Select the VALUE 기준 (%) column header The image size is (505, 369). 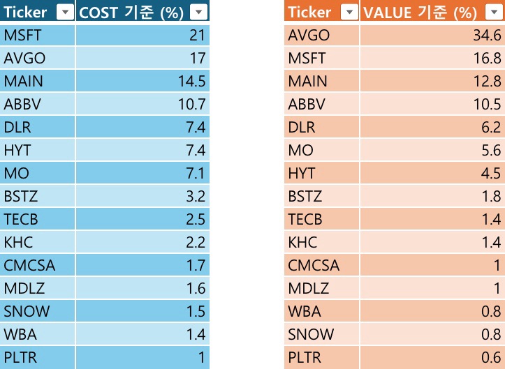tap(420, 12)
